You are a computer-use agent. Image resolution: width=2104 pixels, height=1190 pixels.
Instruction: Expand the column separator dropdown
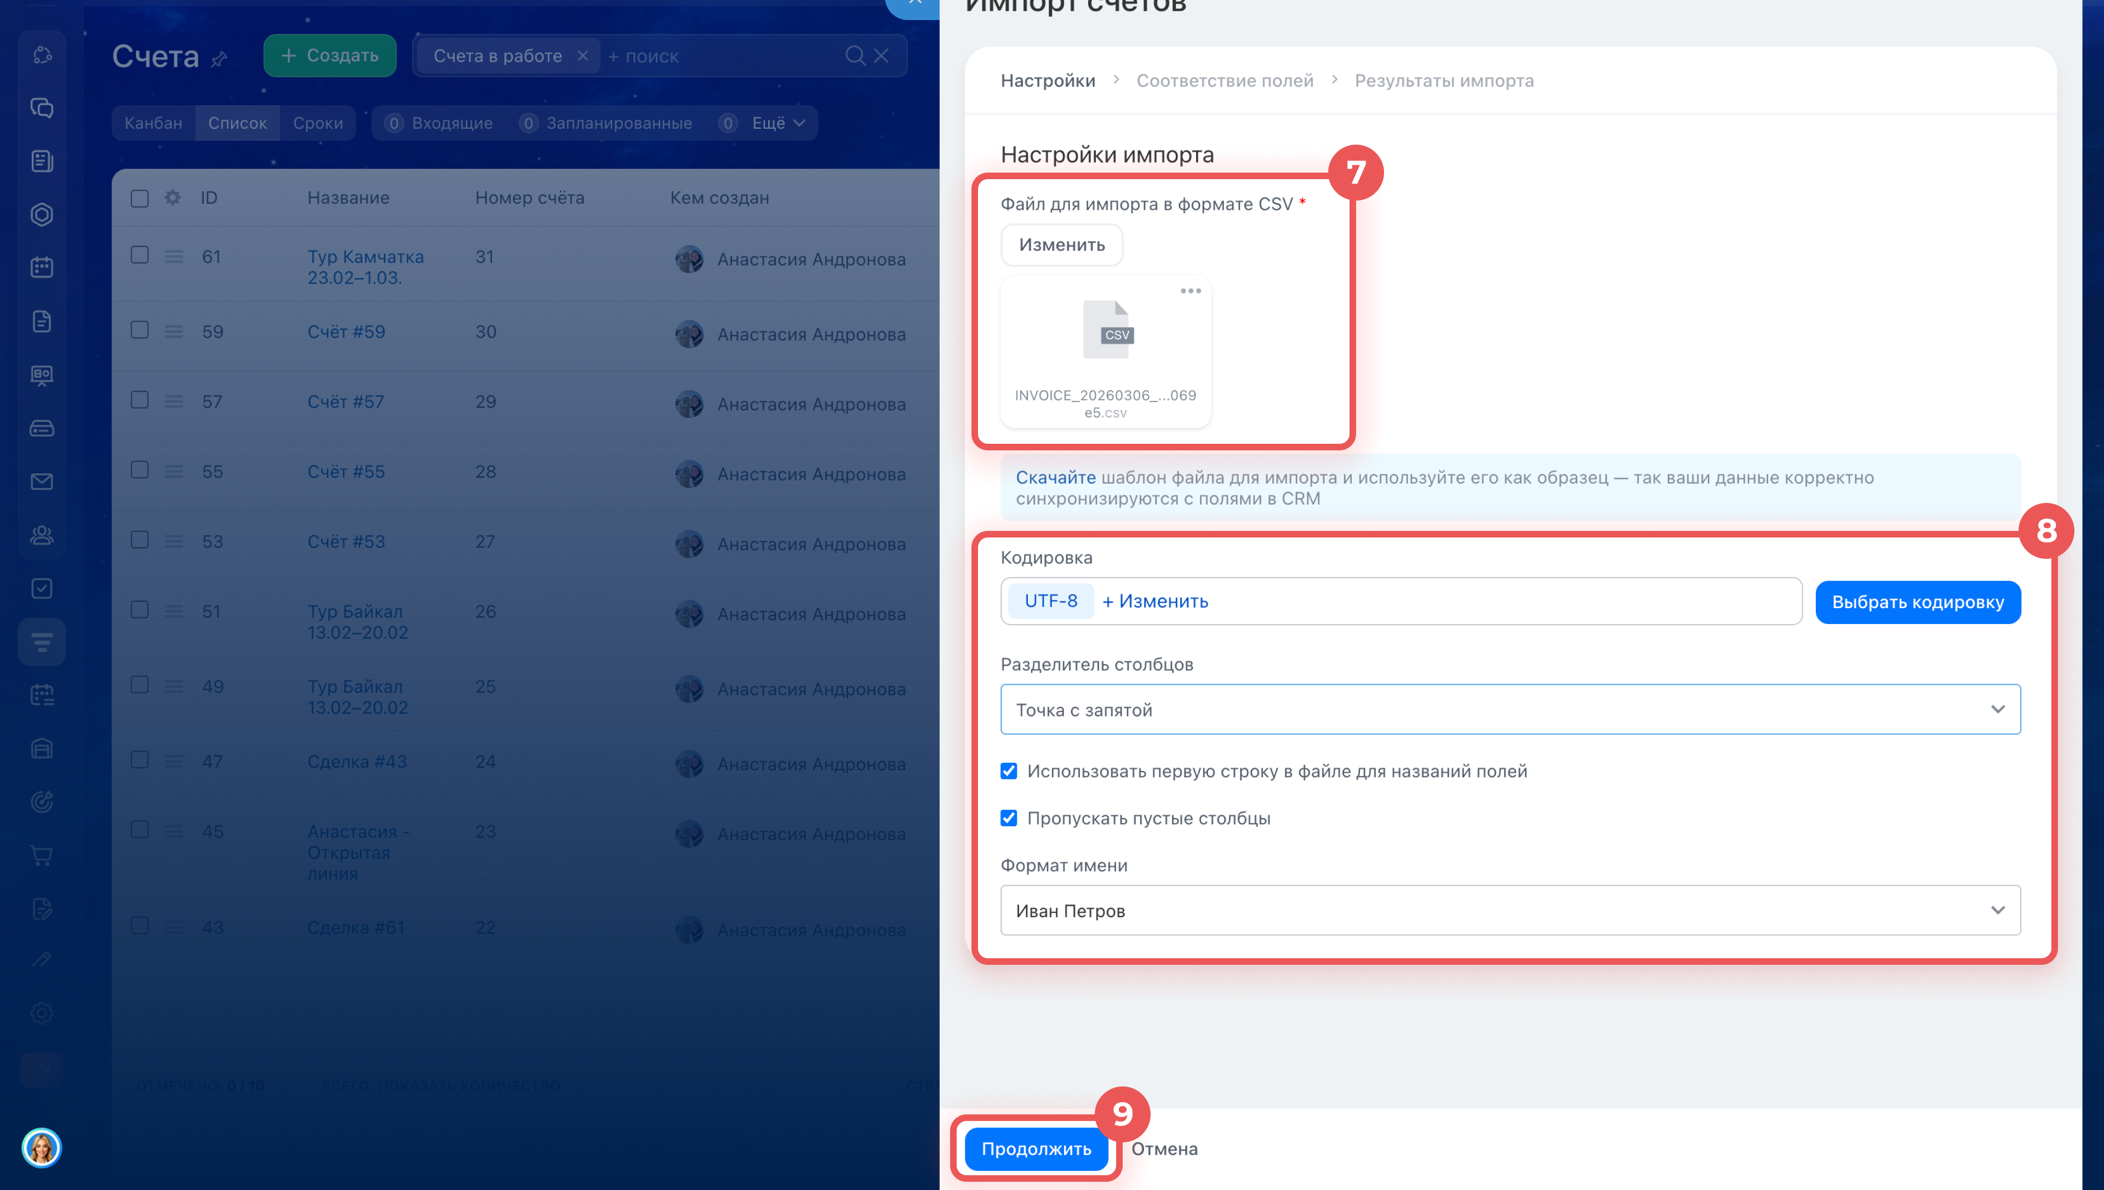tap(1510, 710)
